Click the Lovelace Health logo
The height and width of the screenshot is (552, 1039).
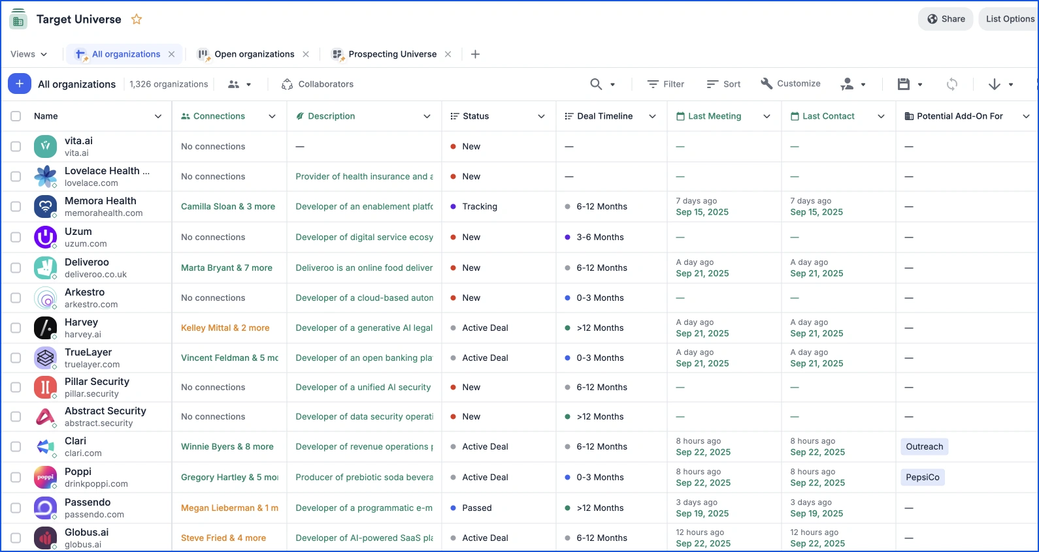pos(45,176)
